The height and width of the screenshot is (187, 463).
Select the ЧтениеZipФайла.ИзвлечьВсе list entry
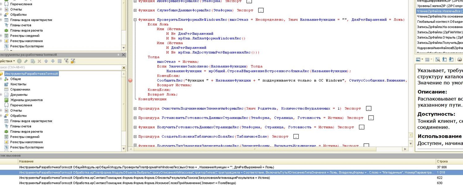pyautogui.click(x=439, y=11)
